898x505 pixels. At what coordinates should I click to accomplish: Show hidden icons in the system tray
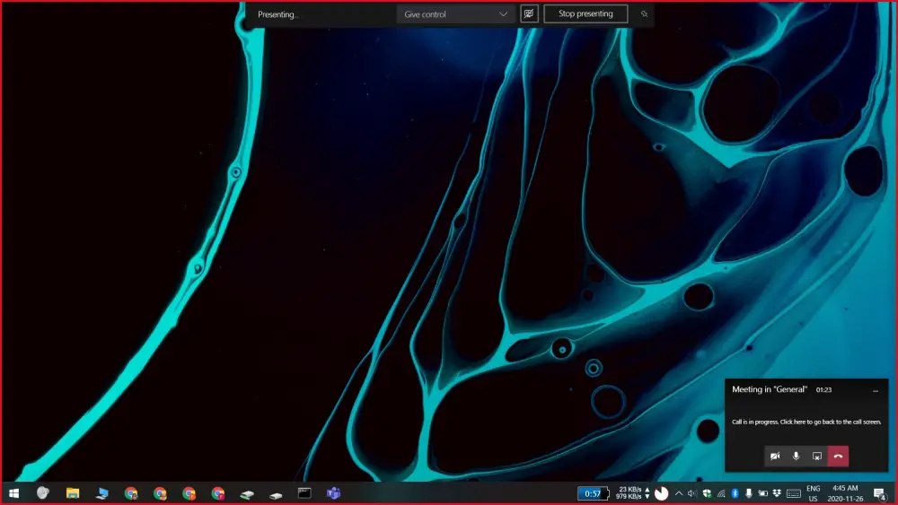[x=679, y=493]
